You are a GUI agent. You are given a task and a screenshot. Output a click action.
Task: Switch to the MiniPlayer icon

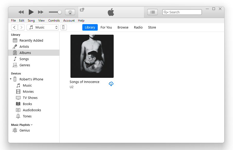(x=82, y=10)
